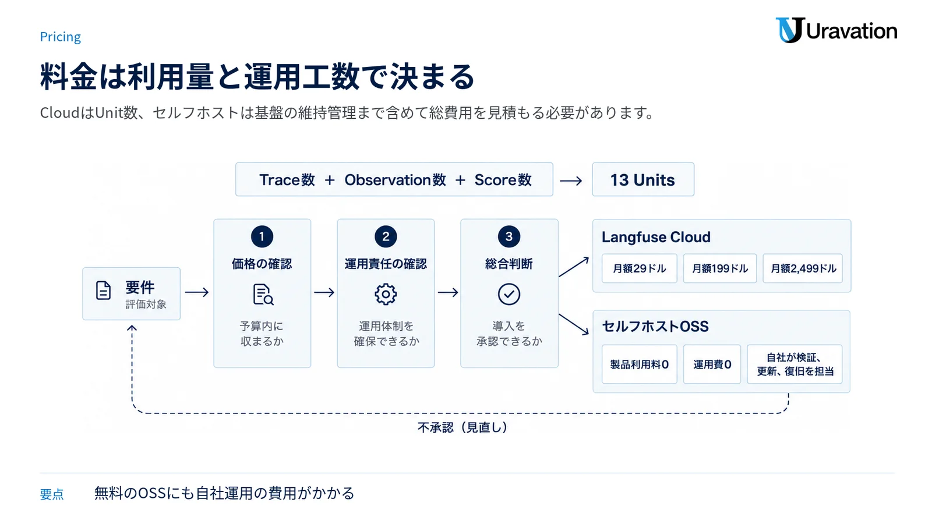Click the 運用体制を確保できるか text
Screen dimensions: 932x524
click(386, 334)
